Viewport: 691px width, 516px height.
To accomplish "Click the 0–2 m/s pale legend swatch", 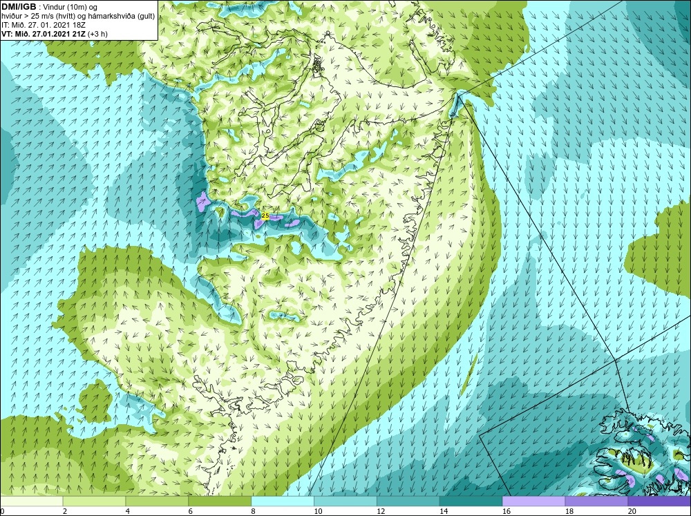I will click(x=31, y=501).
